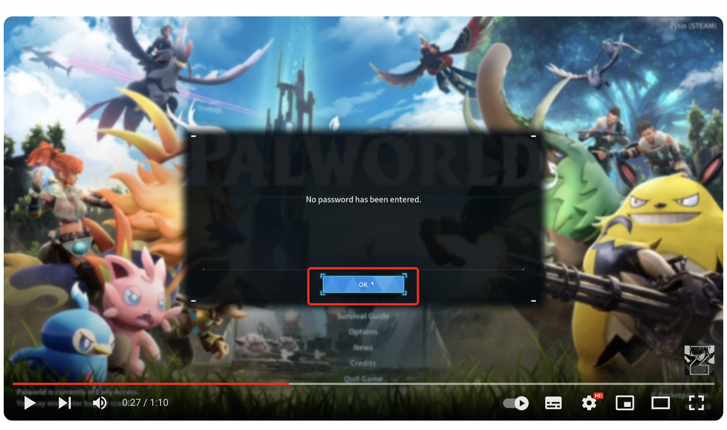The image size is (727, 430).
Task: Select Survival Guide in the game menu
Action: (x=363, y=316)
